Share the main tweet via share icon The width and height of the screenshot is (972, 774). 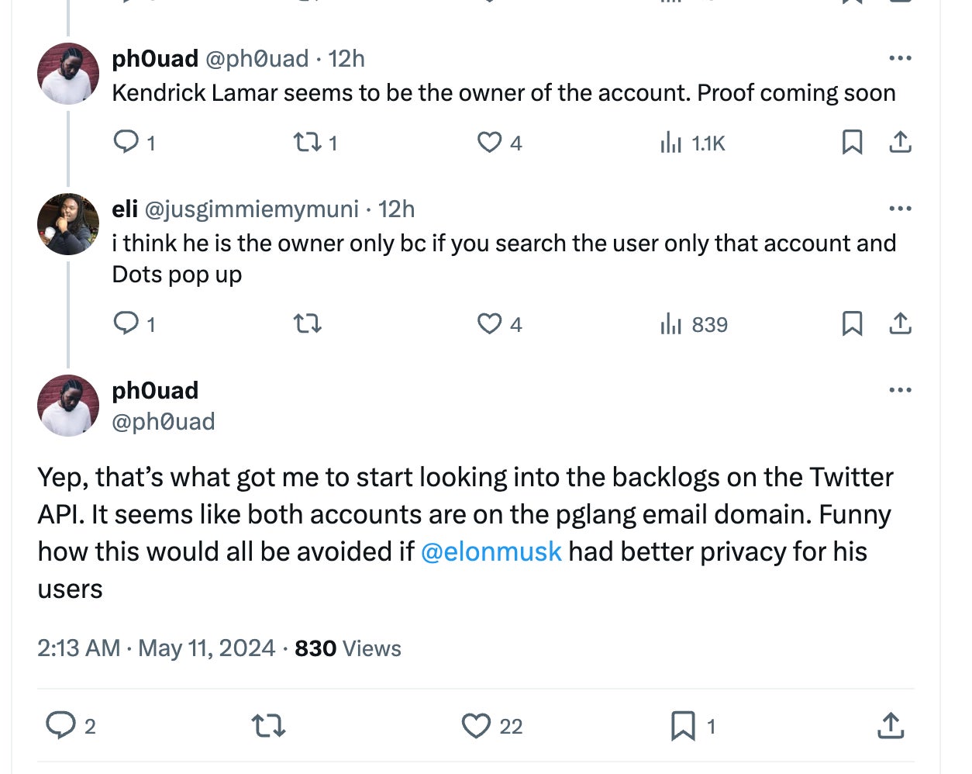[891, 726]
